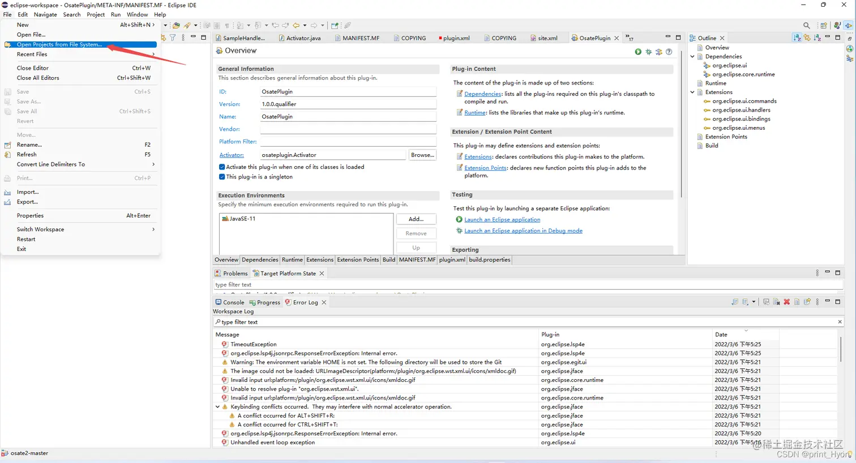The height and width of the screenshot is (463, 856).
Task: Select org.eclipse.ui.handlers in Outline
Action: 741,110
